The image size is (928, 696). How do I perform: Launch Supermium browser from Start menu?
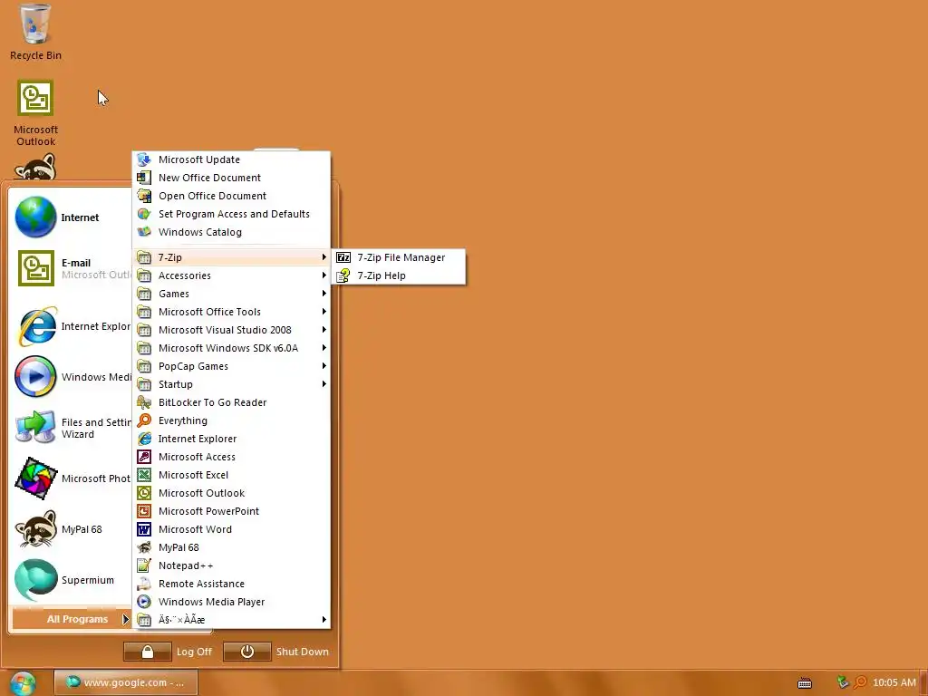pyautogui.click(x=72, y=580)
